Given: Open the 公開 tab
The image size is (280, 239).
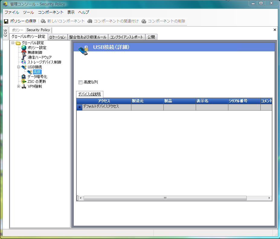Looking at the screenshot, I should pyautogui.click(x=151, y=37).
